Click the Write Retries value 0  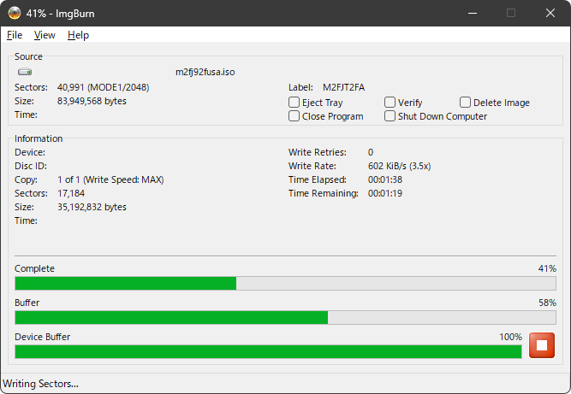(x=371, y=152)
